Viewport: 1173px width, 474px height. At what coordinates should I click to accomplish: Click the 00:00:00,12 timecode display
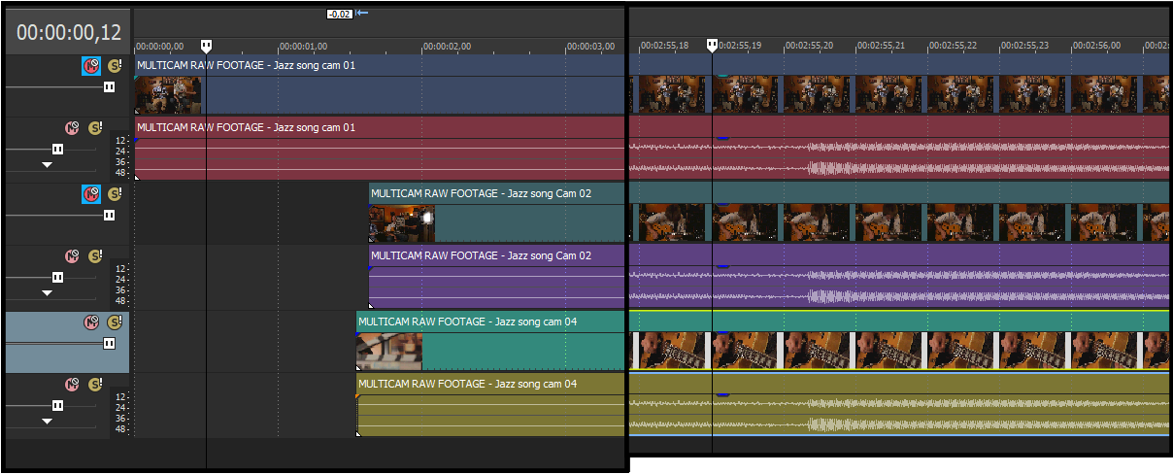(68, 33)
